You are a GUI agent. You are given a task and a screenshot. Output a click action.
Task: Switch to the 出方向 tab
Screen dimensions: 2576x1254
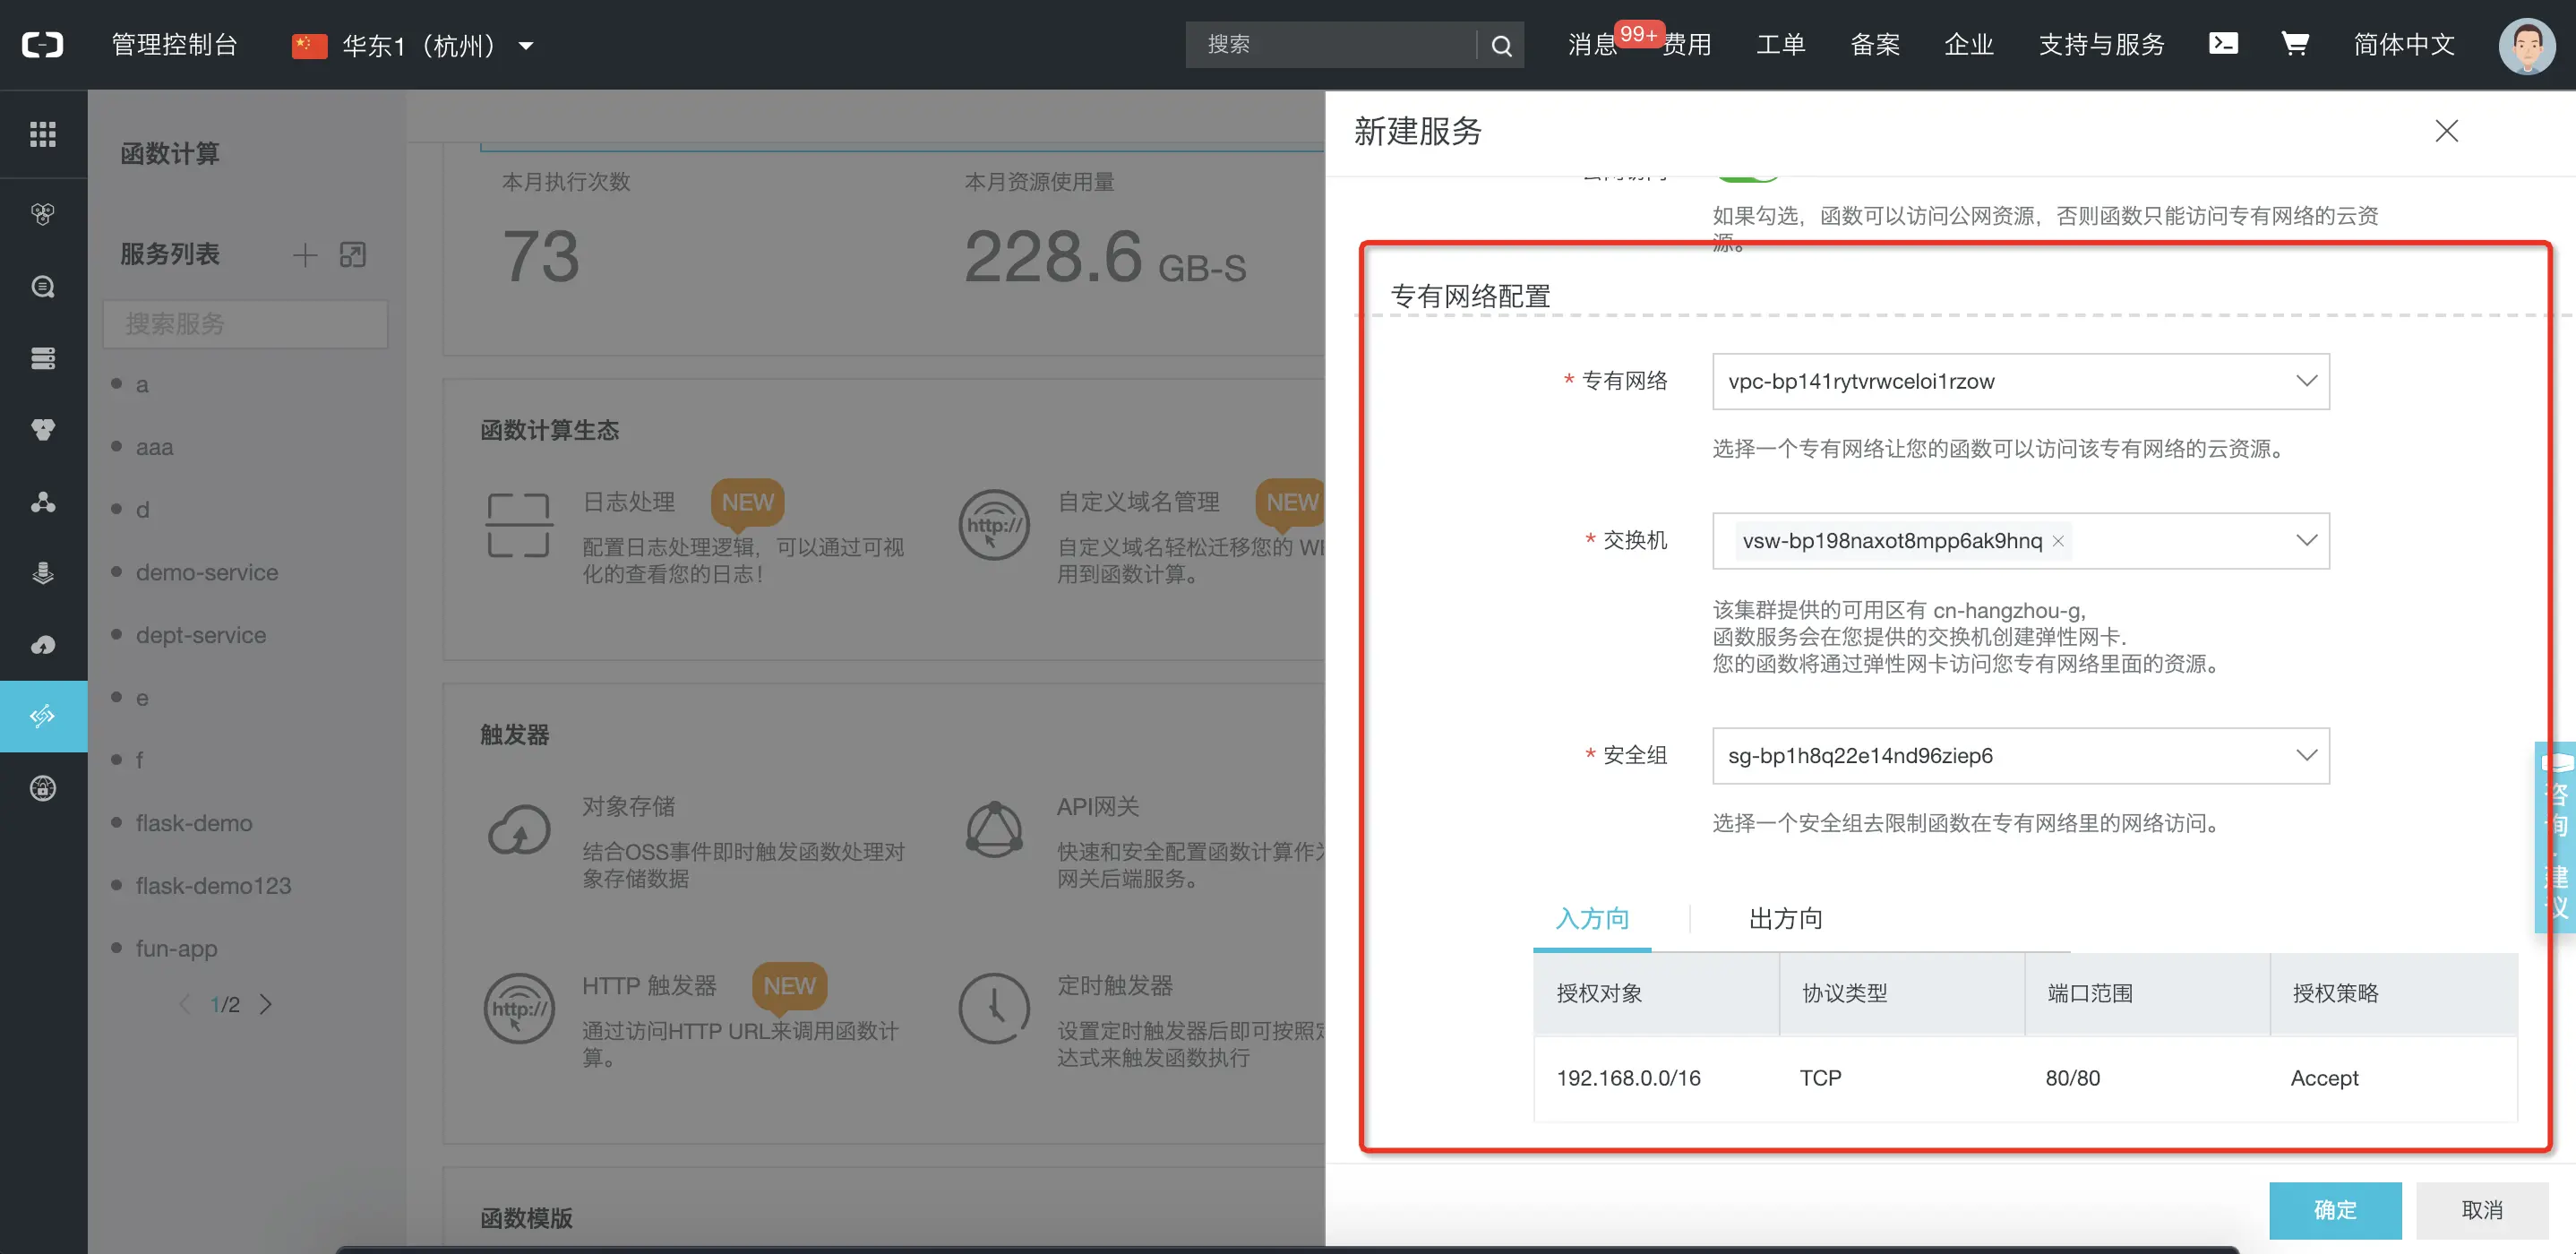(x=1785, y=918)
